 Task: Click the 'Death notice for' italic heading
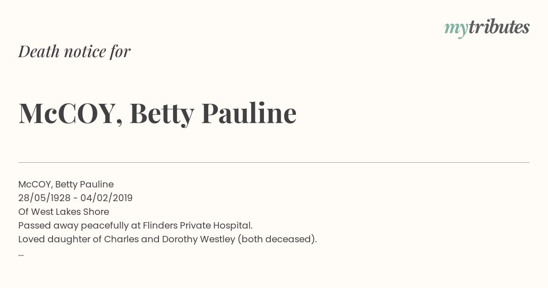(74, 52)
